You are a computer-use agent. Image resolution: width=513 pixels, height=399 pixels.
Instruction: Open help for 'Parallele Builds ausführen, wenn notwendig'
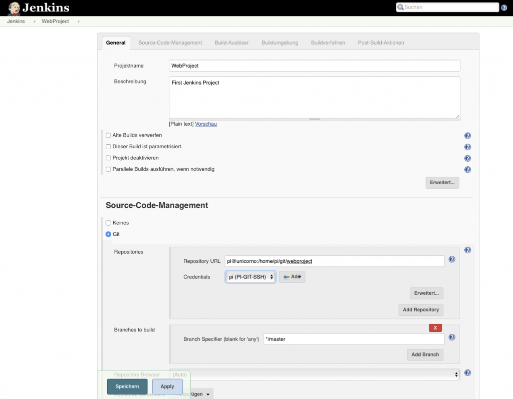[x=467, y=169]
